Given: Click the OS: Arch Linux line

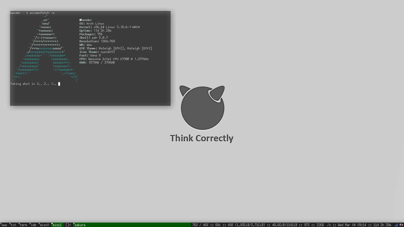Looking at the screenshot, I should click(92, 24).
